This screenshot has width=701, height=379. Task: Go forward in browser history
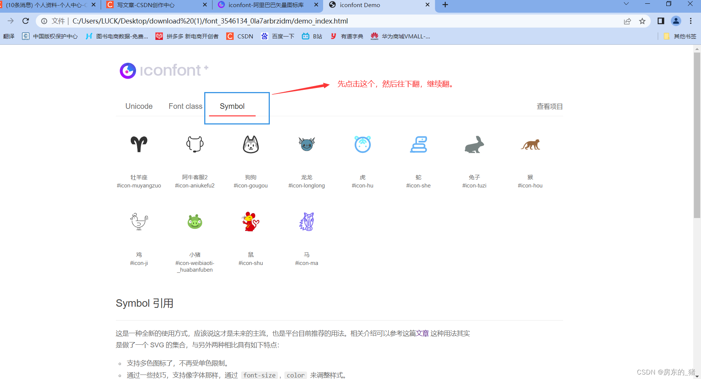(10, 21)
